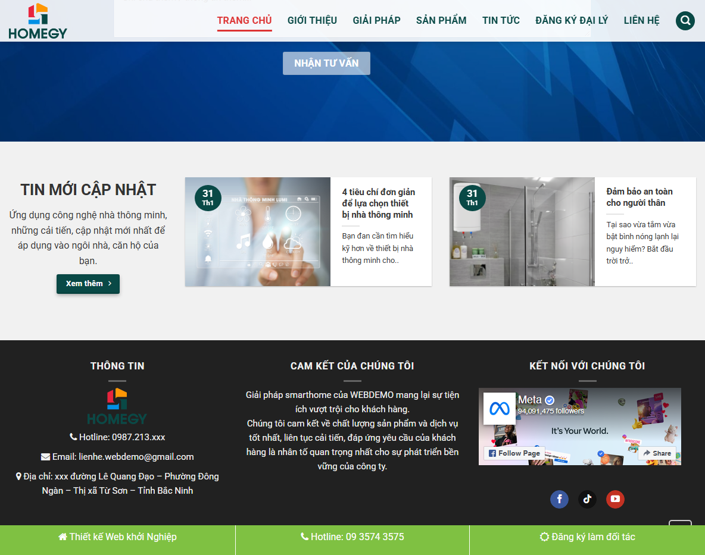This screenshot has height=555, width=705.
Task: Open the YouTube icon in the footer
Action: [615, 499]
